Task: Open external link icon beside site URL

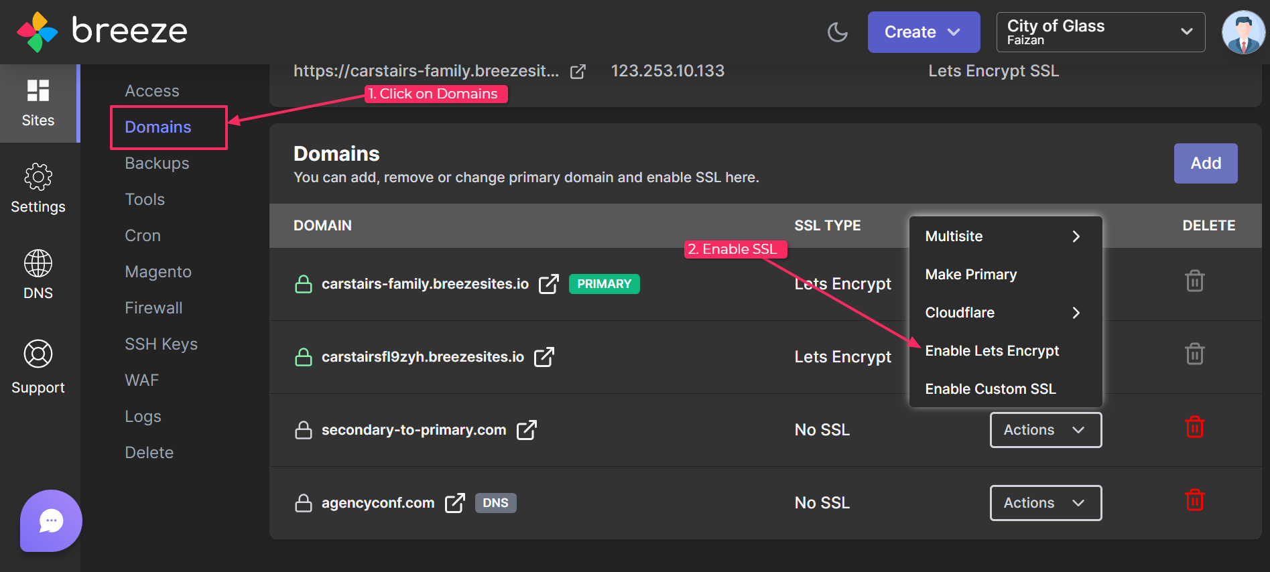Action: [x=578, y=71]
